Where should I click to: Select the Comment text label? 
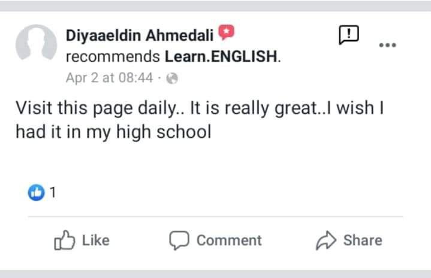point(229,240)
